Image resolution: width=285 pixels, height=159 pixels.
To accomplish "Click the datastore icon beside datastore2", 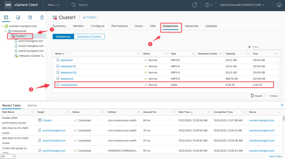I will pos(58,79).
